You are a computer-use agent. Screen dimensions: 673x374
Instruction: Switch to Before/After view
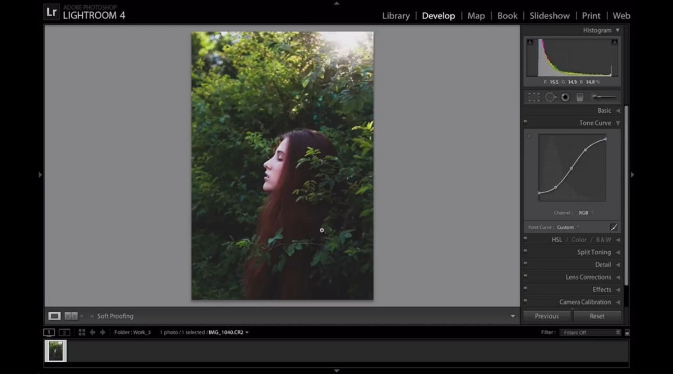click(71, 316)
